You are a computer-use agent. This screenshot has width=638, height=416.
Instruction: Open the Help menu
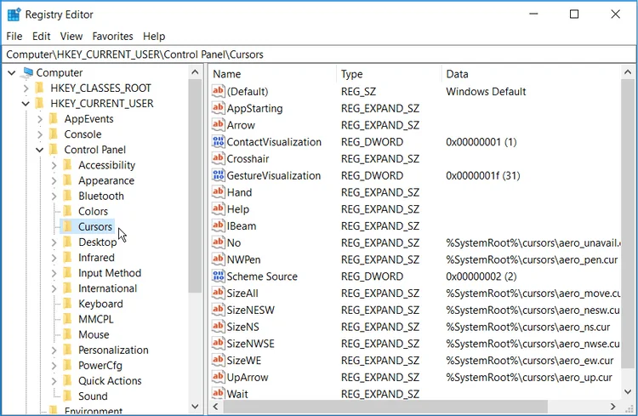pos(154,37)
